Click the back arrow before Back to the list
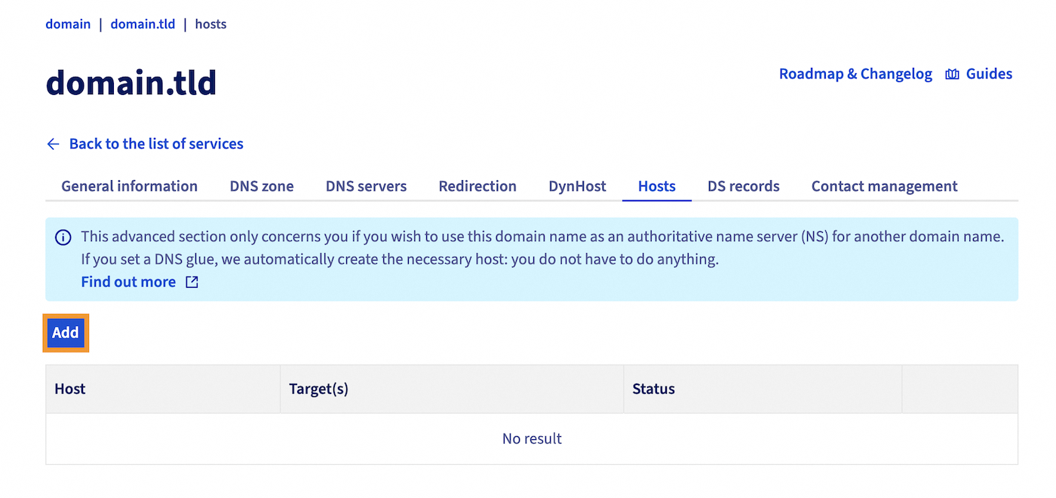The height and width of the screenshot is (498, 1056). pyautogui.click(x=52, y=143)
